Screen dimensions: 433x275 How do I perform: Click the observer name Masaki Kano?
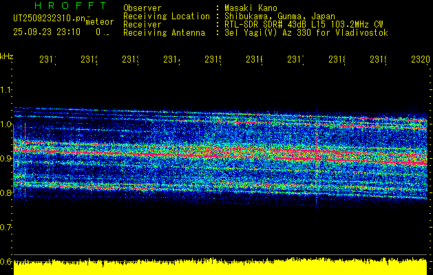coord(251,8)
